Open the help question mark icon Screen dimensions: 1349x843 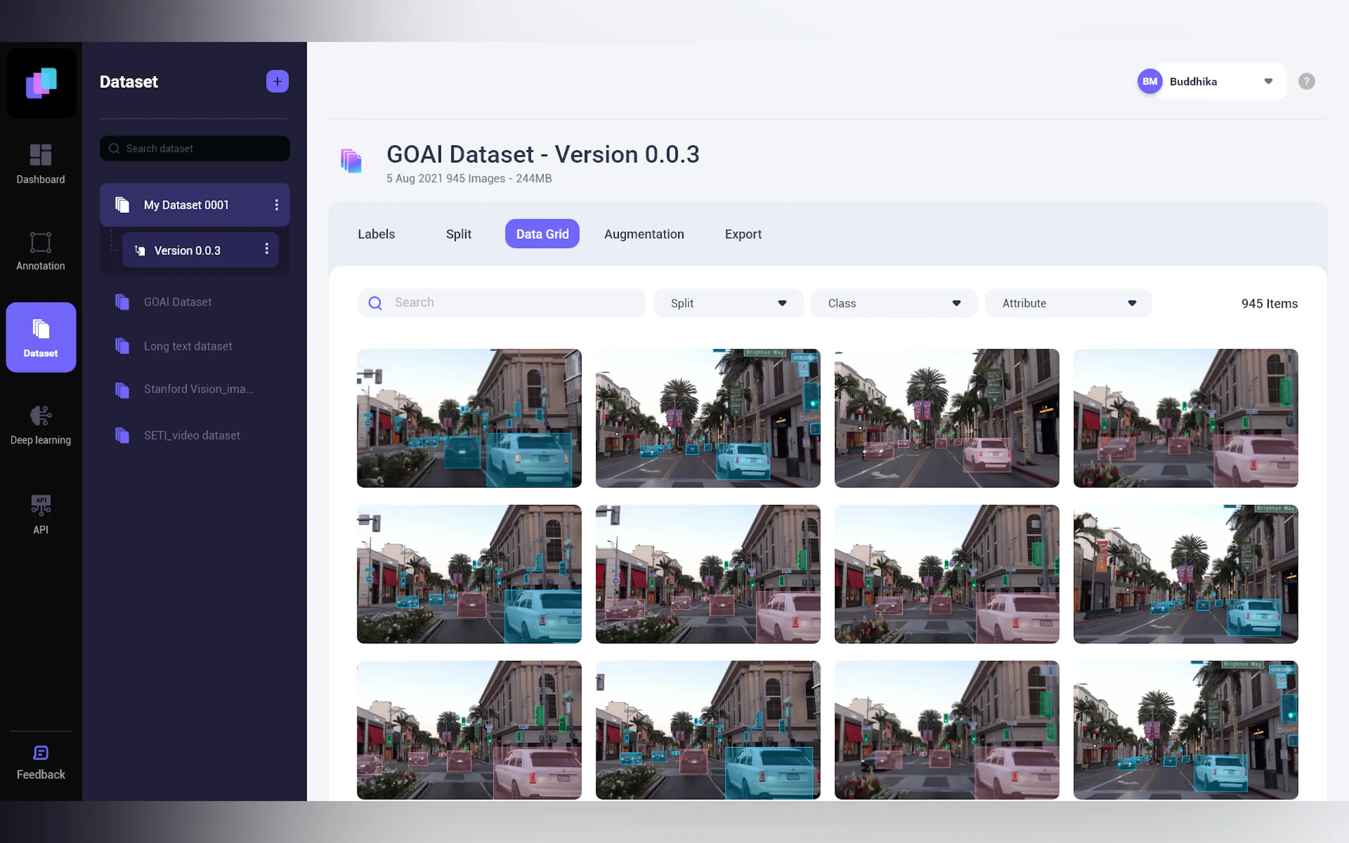pyautogui.click(x=1306, y=81)
